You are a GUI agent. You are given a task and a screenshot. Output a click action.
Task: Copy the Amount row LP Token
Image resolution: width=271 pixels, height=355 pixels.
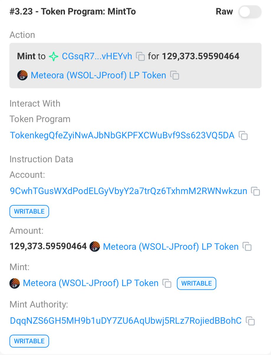tap(247, 247)
